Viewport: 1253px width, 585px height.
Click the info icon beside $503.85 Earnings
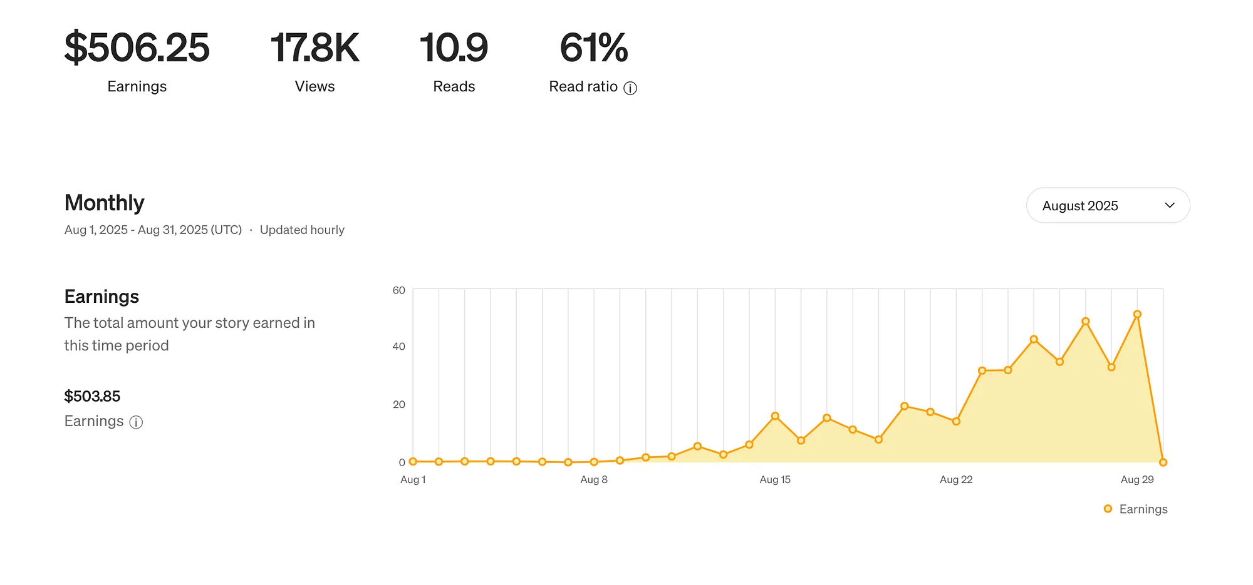136,422
